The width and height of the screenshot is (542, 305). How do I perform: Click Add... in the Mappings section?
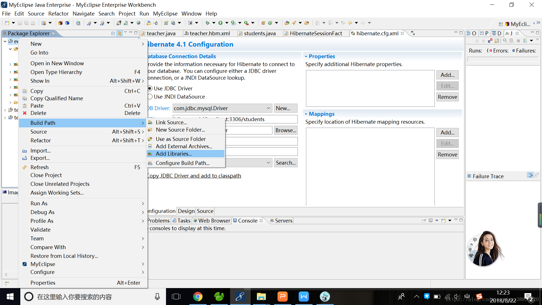point(447,132)
